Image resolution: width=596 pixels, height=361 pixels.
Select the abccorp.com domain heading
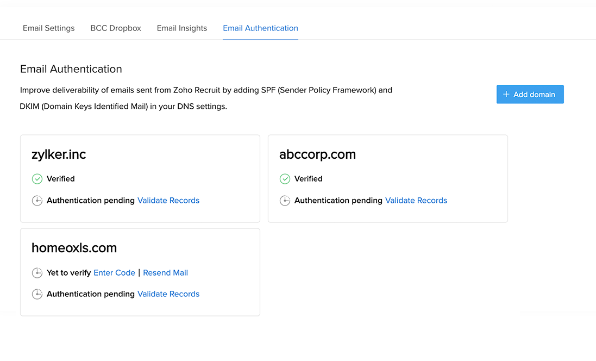(317, 154)
